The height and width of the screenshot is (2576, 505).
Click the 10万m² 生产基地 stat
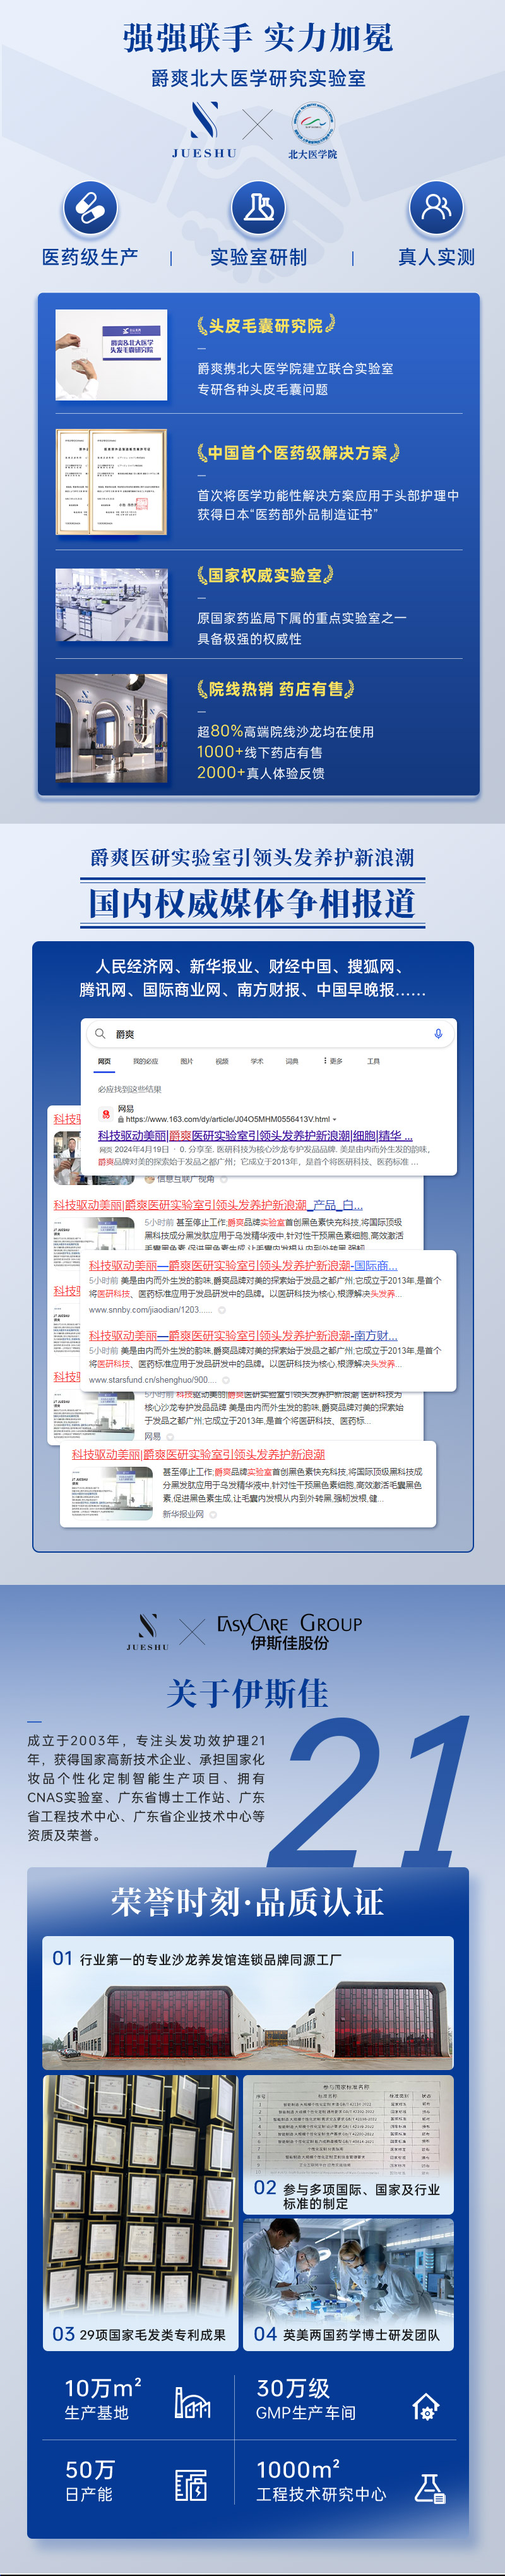click(x=103, y=2400)
